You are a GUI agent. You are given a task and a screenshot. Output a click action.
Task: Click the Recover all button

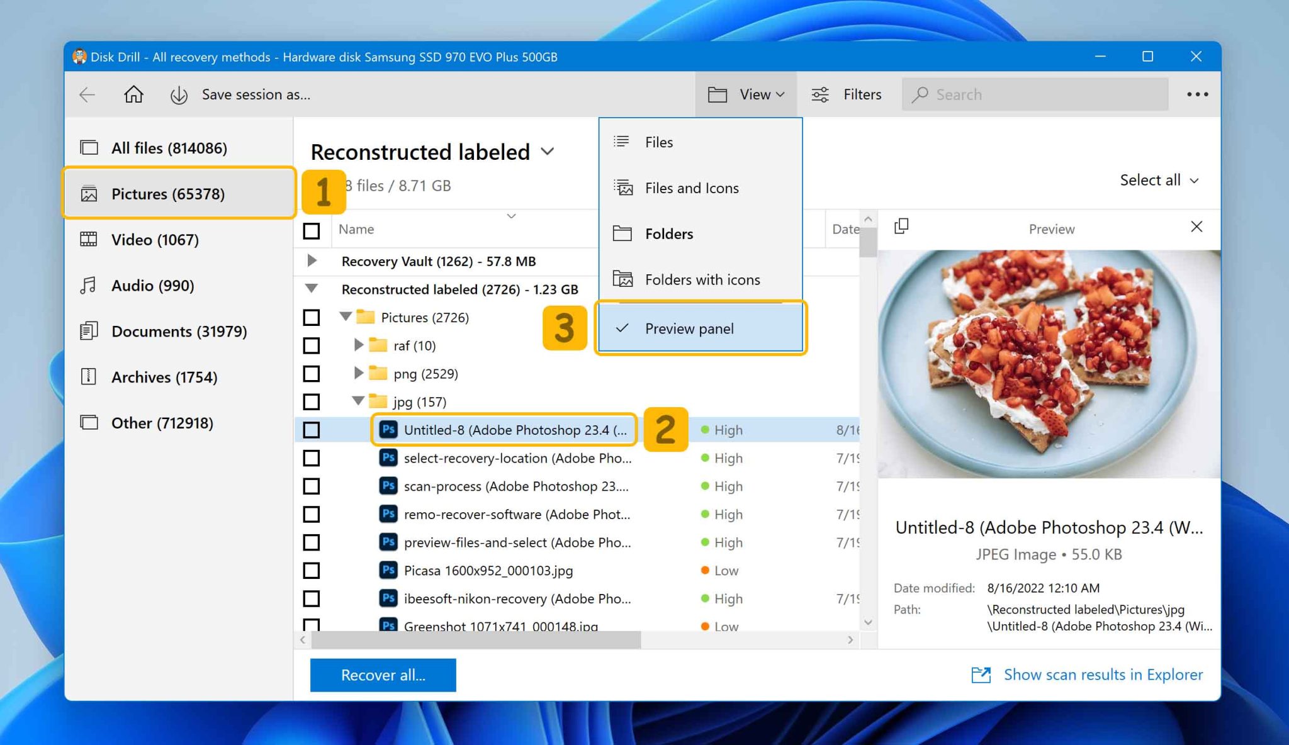click(x=383, y=675)
